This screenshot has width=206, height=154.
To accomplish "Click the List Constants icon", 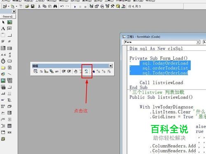I will coord(41,71).
